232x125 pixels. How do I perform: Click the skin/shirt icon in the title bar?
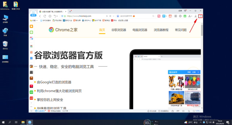tap(185, 11)
